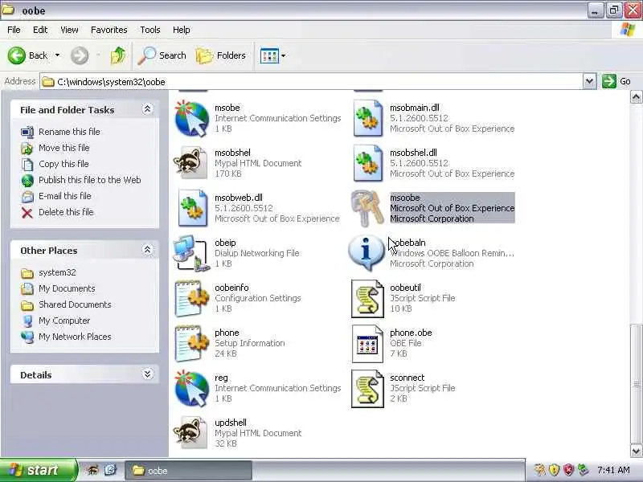Collapse the Other Places panel

(x=147, y=250)
